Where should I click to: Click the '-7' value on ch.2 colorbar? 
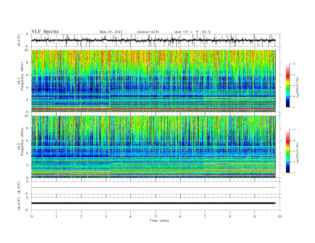(293, 173)
